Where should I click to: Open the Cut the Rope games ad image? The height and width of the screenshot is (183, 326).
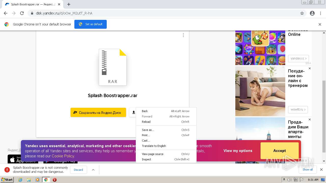(260, 48)
